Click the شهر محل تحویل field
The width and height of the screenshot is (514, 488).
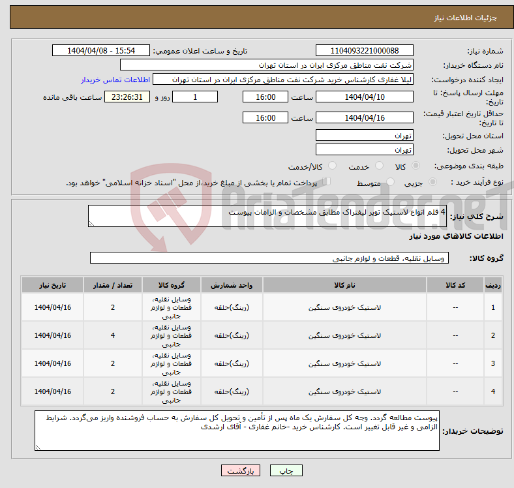pyautogui.click(x=364, y=149)
